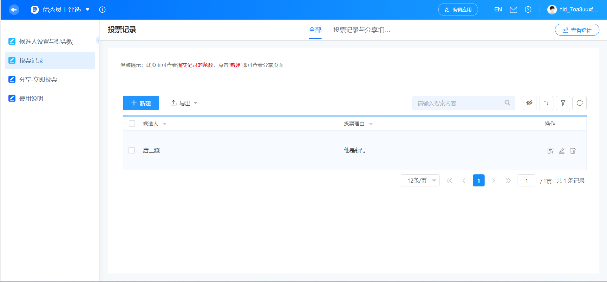Click the page jump number field
Image resolution: width=607 pixels, height=282 pixels.
526,180
